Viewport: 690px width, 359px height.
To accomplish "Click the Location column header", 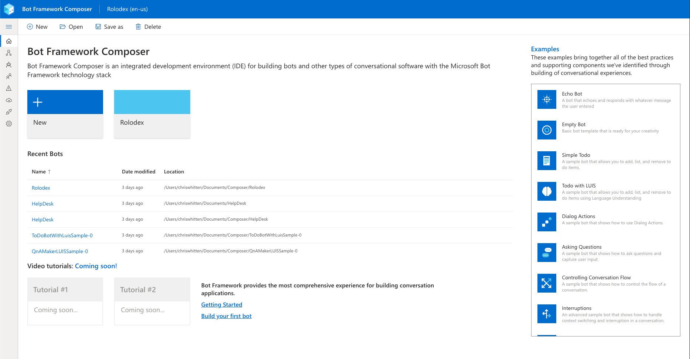I will pyautogui.click(x=174, y=172).
